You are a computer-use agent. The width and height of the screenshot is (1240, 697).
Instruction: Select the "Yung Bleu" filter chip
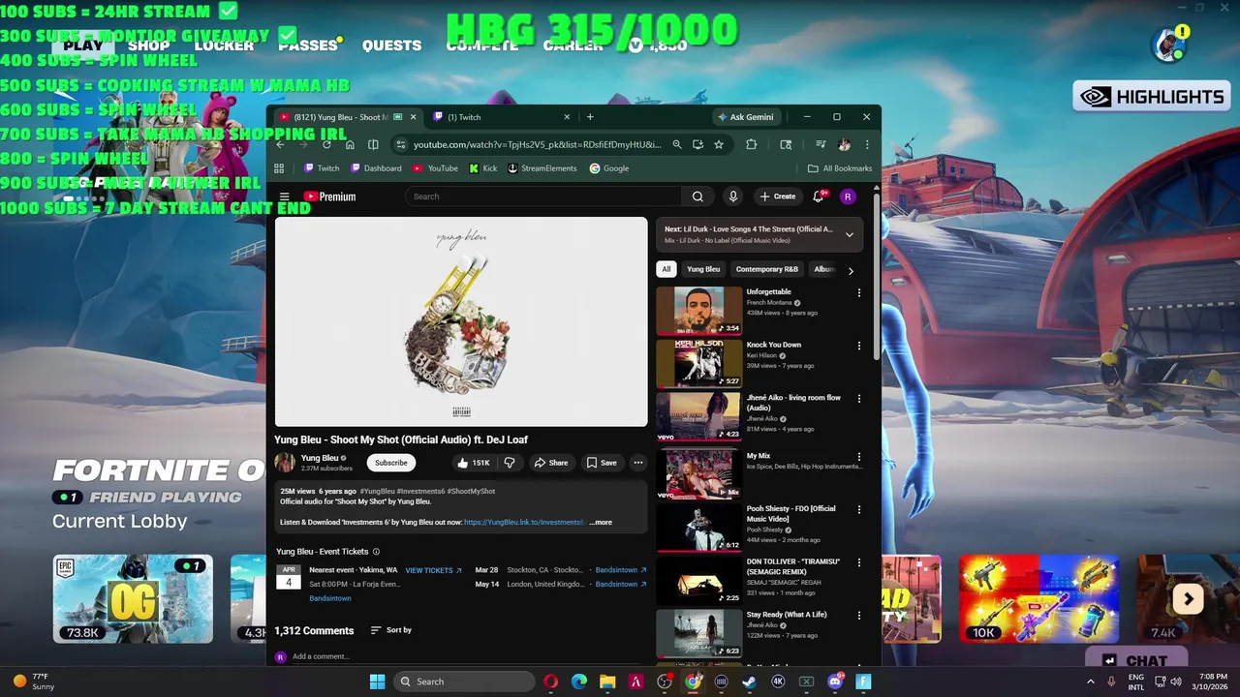(x=703, y=269)
